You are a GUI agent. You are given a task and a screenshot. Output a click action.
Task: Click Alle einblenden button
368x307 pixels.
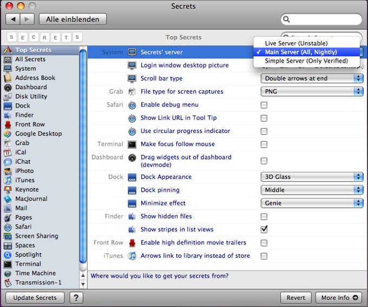pos(73,19)
